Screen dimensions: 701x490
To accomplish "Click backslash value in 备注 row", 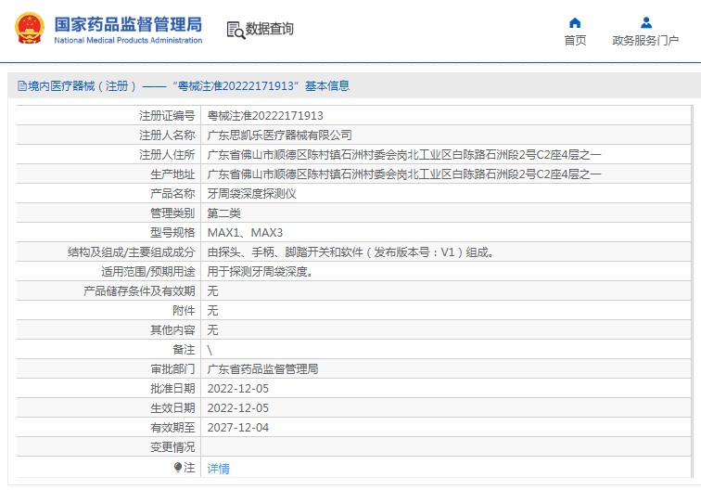I will click(x=210, y=350).
